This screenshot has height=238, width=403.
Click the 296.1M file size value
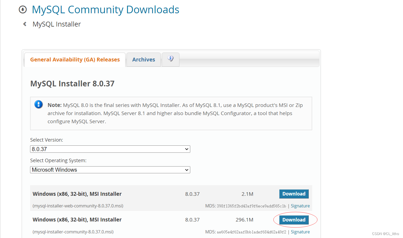(x=244, y=220)
